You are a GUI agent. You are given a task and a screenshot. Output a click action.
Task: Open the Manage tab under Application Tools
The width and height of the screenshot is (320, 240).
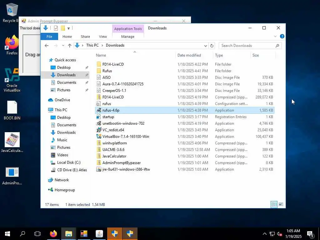click(x=128, y=37)
